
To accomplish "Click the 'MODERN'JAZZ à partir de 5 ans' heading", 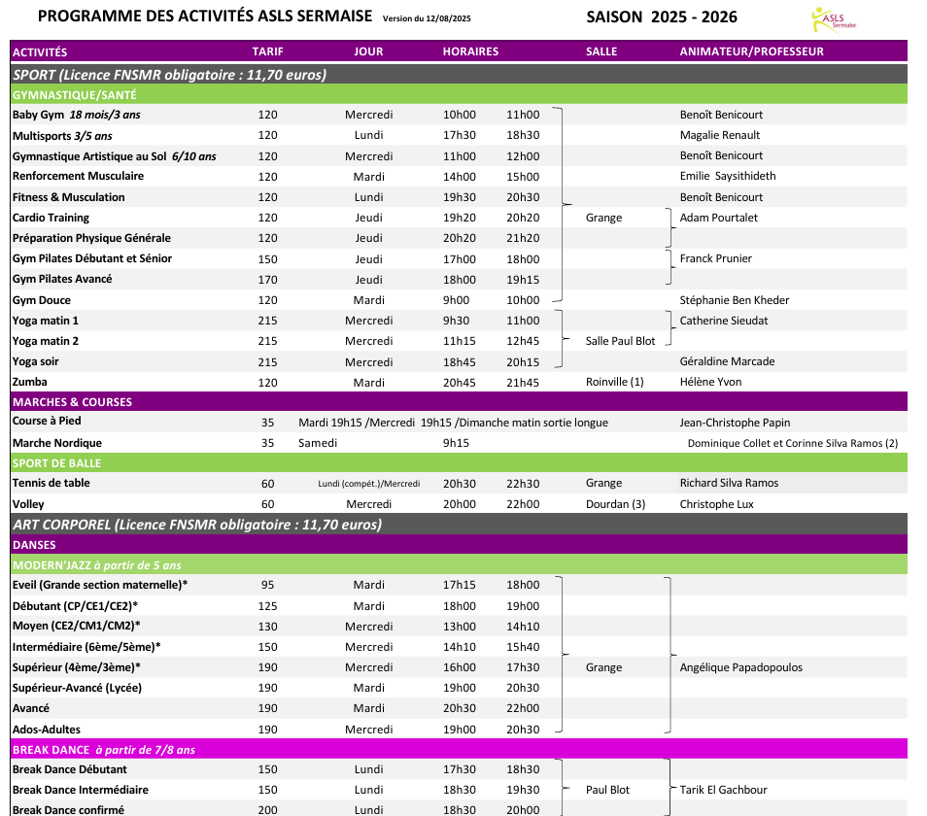I will pyautogui.click(x=97, y=564).
